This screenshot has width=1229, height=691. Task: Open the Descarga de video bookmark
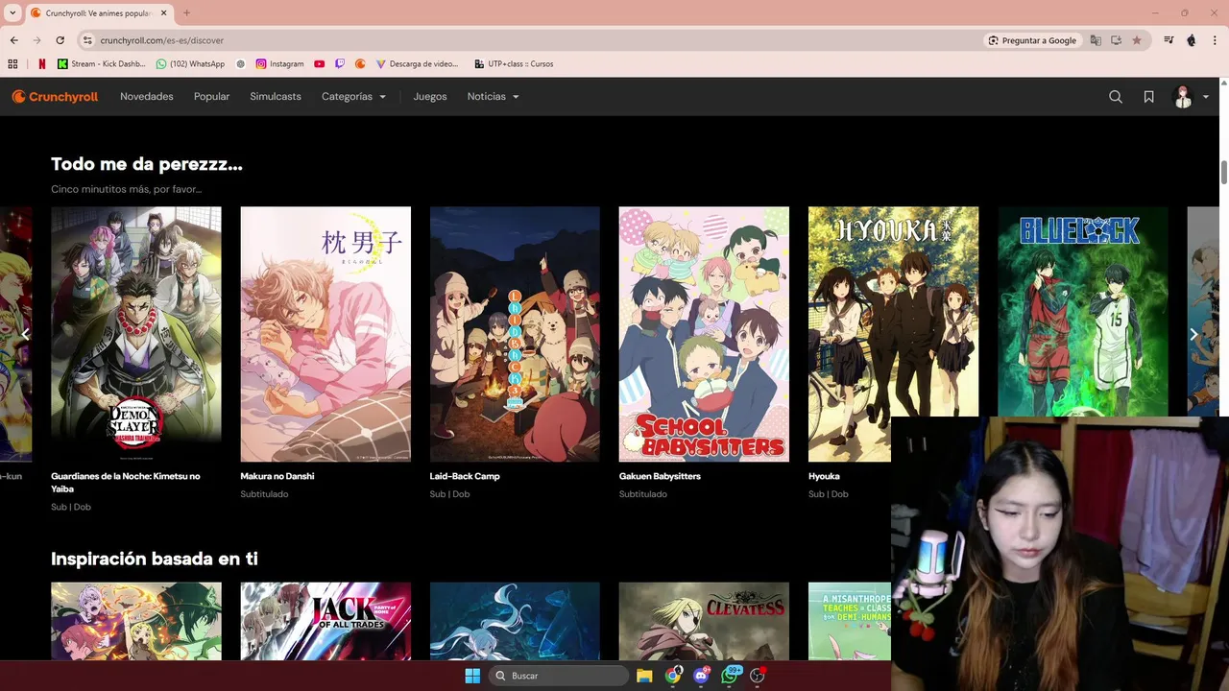pos(417,64)
